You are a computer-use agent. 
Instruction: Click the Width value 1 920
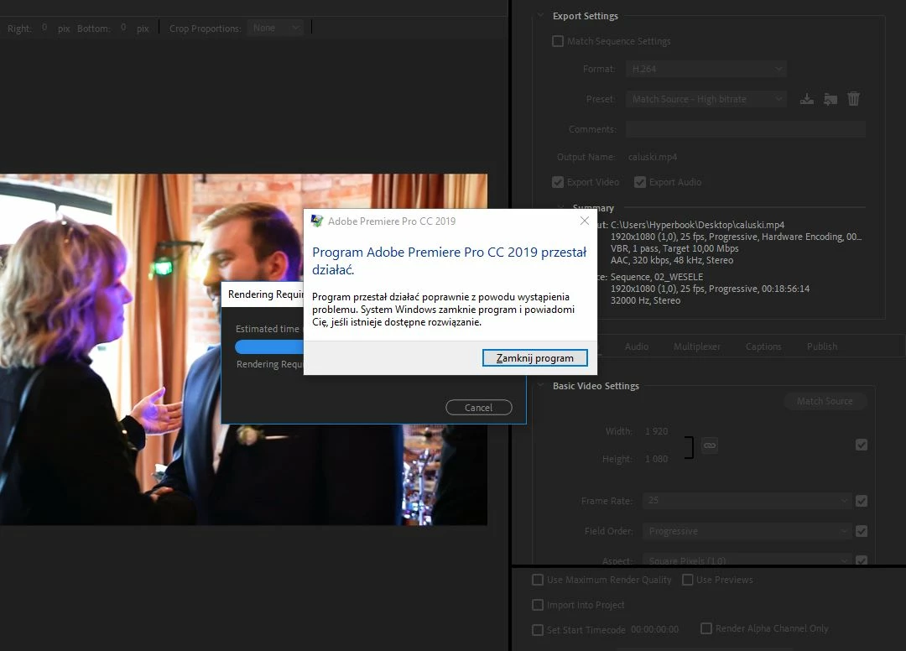(656, 431)
